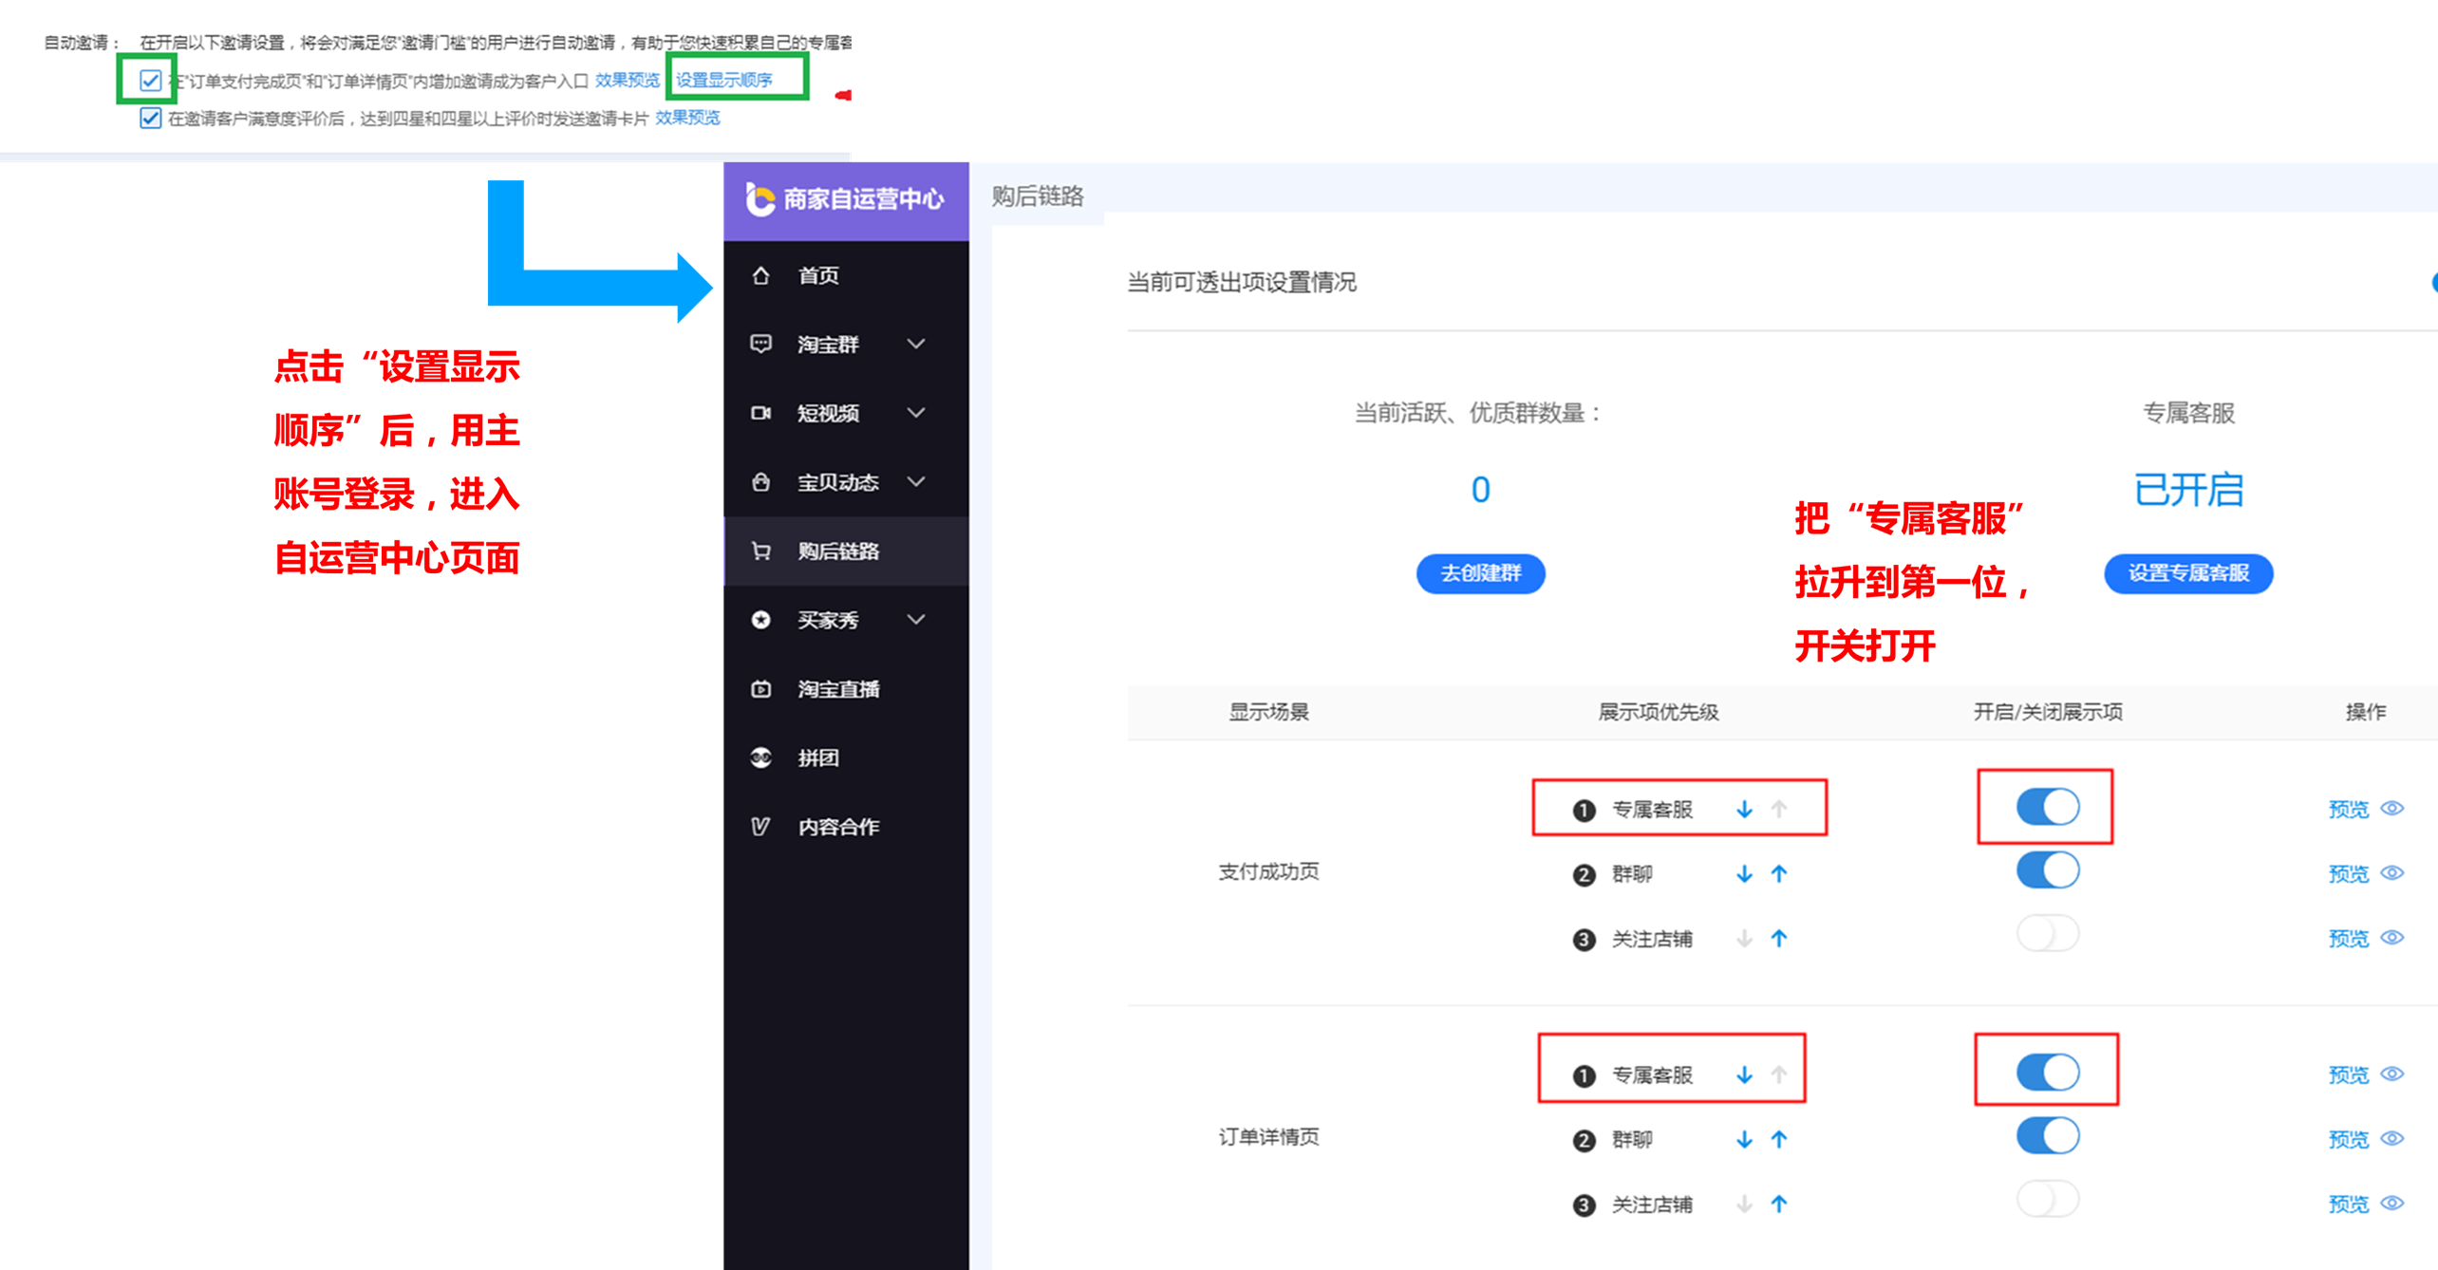Expand the 淘宝群 submenu chevron

click(916, 344)
